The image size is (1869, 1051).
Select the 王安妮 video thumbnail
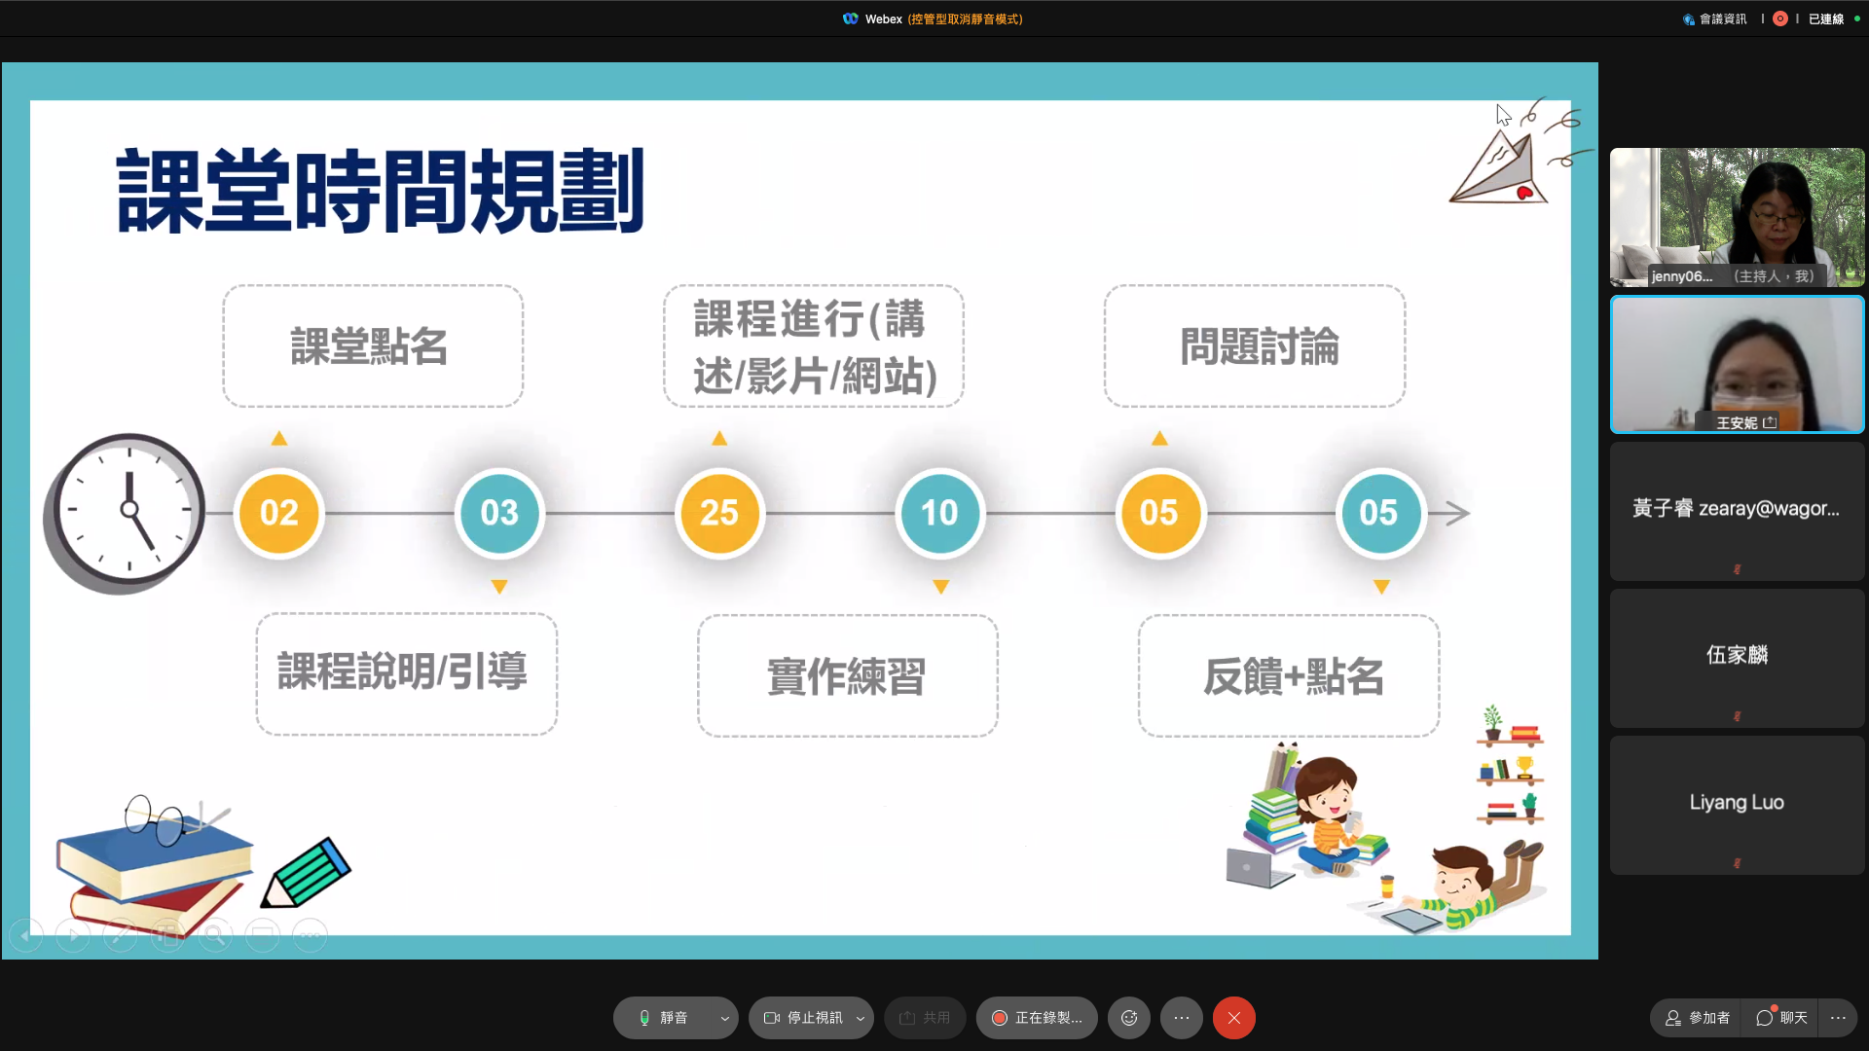pyautogui.click(x=1737, y=364)
